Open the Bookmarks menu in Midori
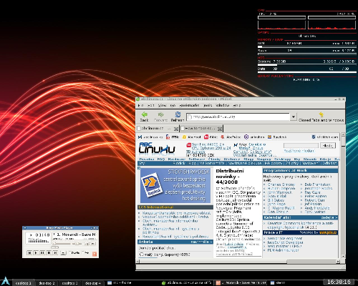Screen dimensions: 358x286 coord(189,105)
